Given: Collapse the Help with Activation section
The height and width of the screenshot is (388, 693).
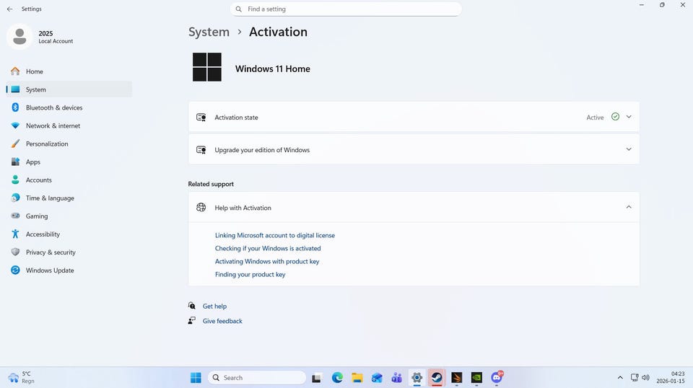Looking at the screenshot, I should [628, 207].
